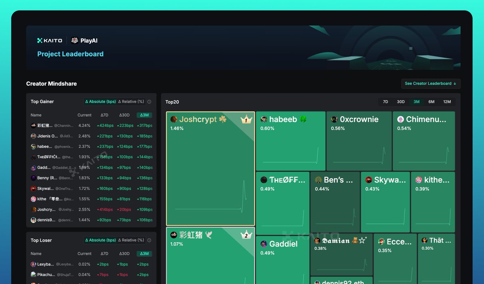
Task: Click Lexyba... avatar in loser list
Action: pyautogui.click(x=33, y=264)
